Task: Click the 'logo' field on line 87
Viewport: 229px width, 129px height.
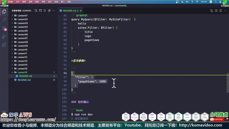Action: (88, 36)
